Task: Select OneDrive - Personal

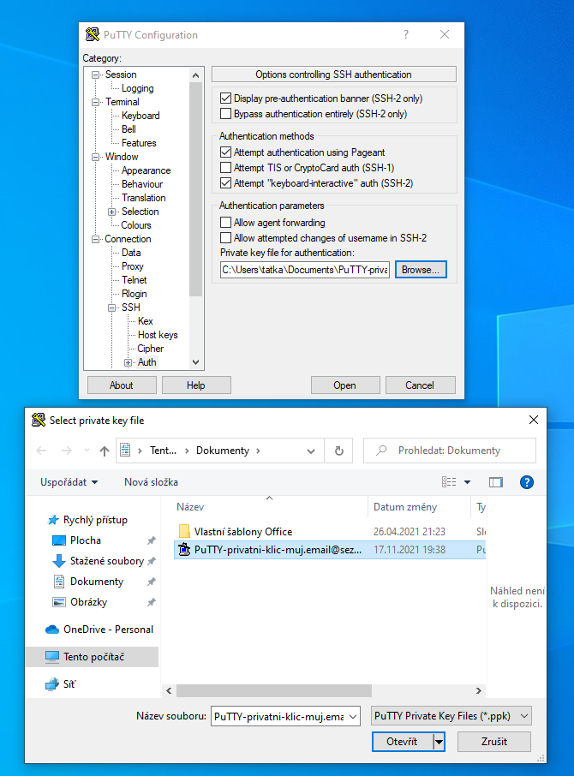Action: tap(108, 630)
